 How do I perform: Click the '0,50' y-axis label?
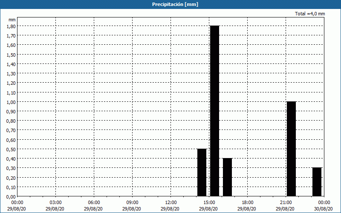(11, 150)
